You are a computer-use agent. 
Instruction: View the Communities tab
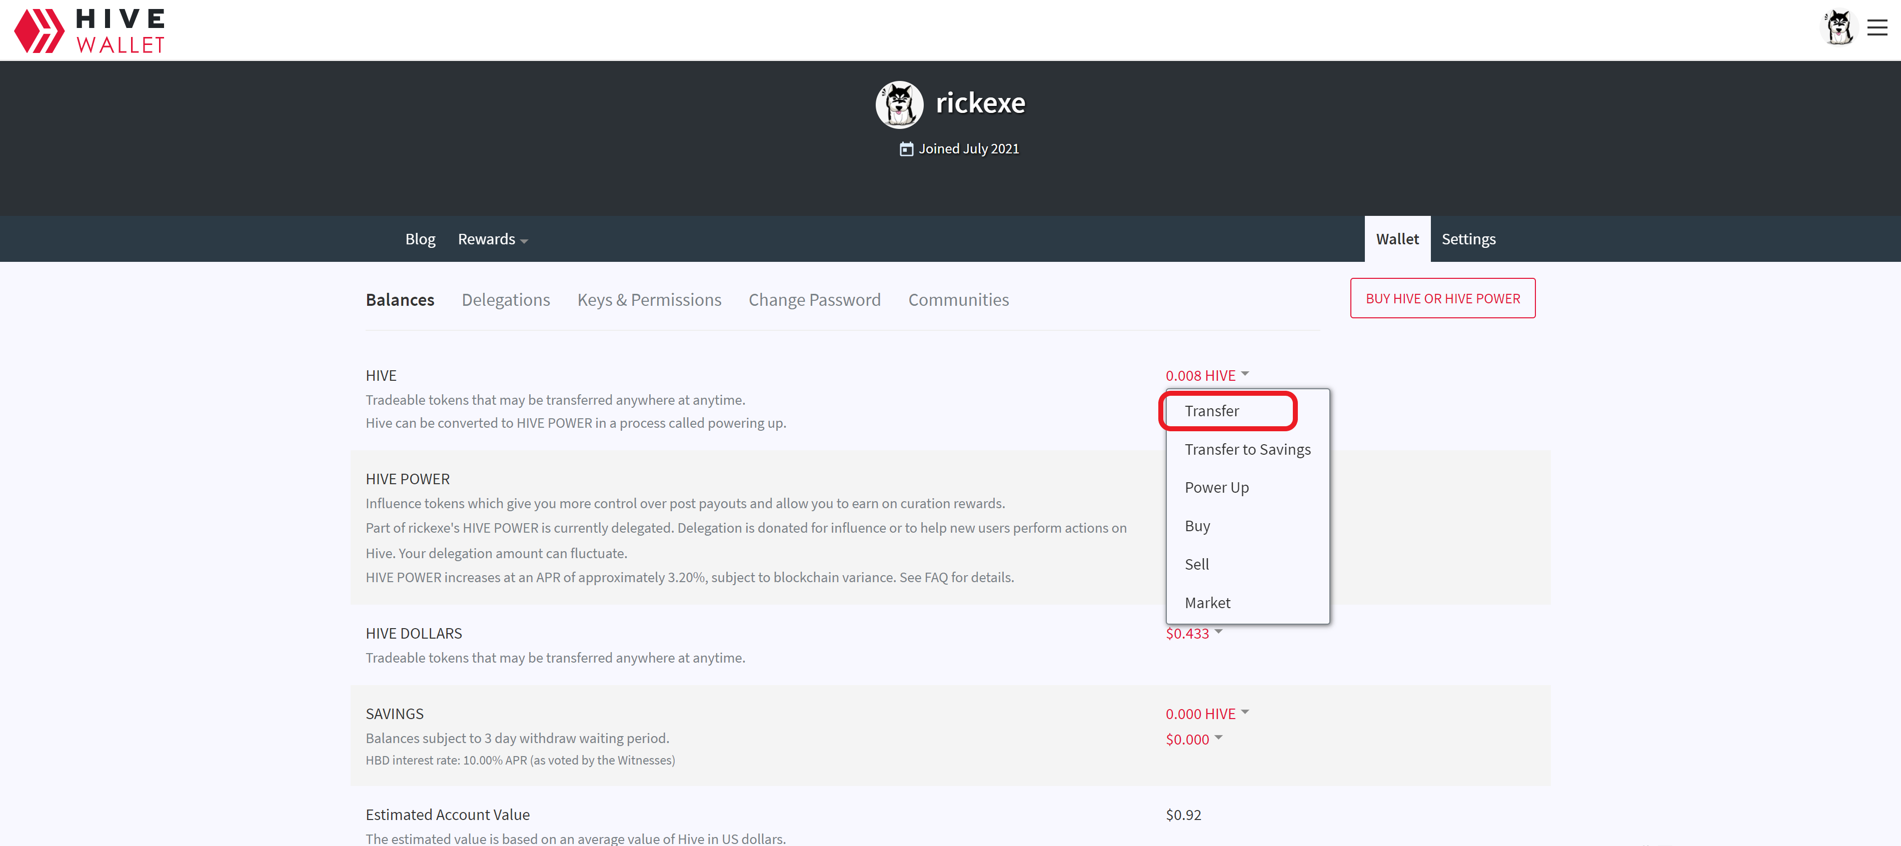point(958,299)
